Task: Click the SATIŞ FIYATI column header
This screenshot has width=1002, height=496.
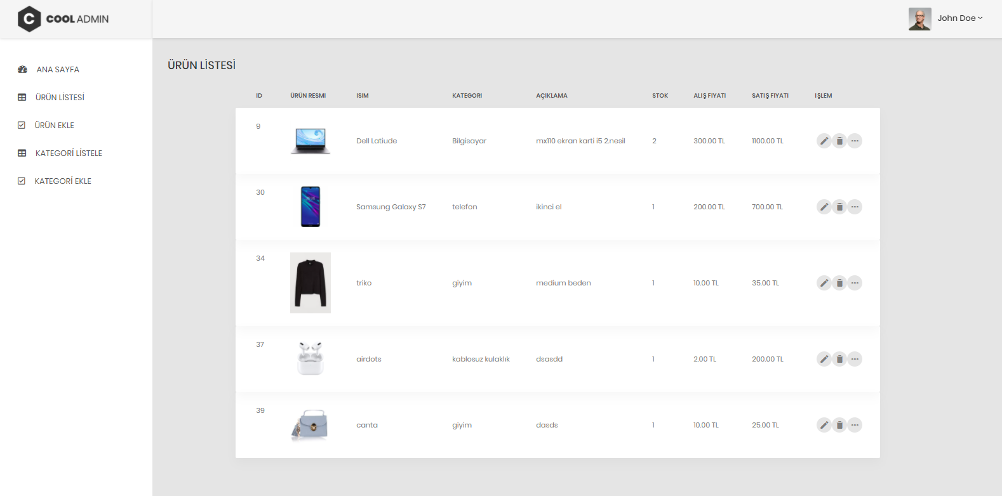Action: click(770, 96)
